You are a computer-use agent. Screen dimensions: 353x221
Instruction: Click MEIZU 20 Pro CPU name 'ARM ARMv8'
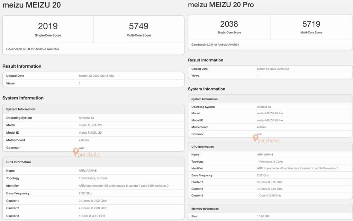click(x=265, y=154)
